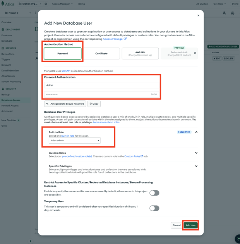
Task: Open the Billing page
Action: click(81, 4)
